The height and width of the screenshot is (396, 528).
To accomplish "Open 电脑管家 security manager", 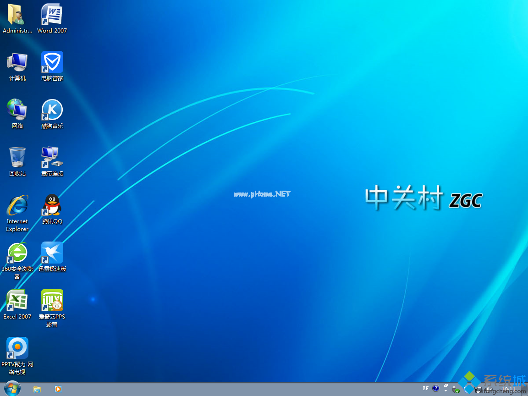I will [x=52, y=61].
